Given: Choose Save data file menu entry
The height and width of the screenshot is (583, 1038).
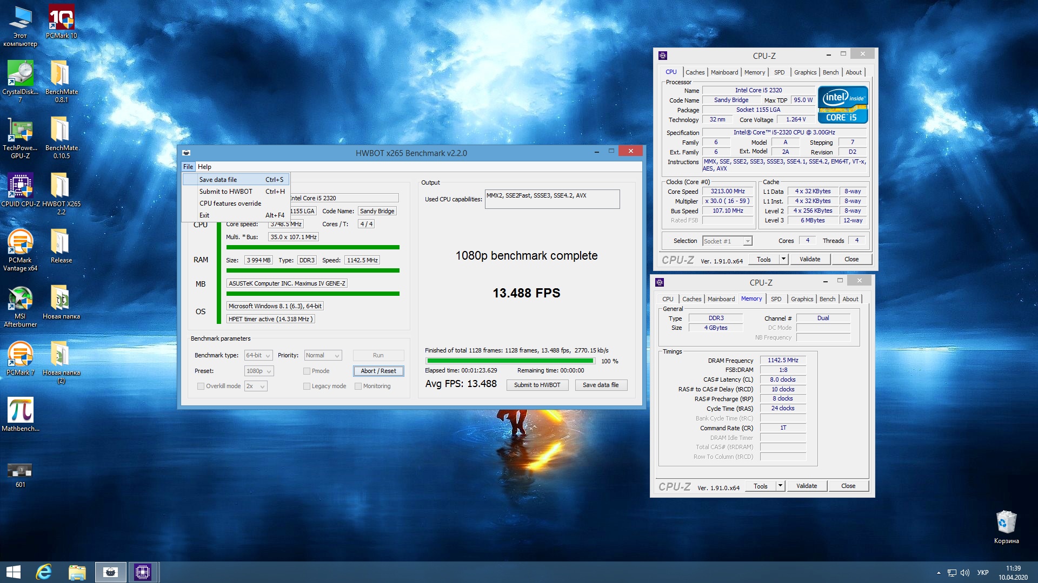Looking at the screenshot, I should pyautogui.click(x=236, y=179).
